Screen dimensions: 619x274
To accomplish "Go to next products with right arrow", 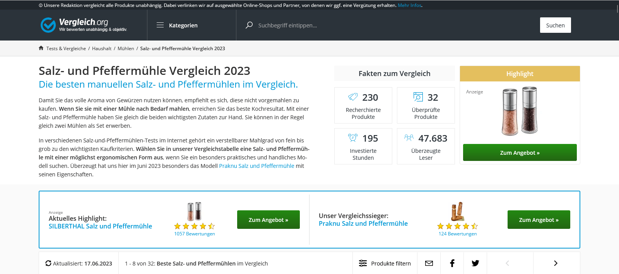I will coord(556,263).
